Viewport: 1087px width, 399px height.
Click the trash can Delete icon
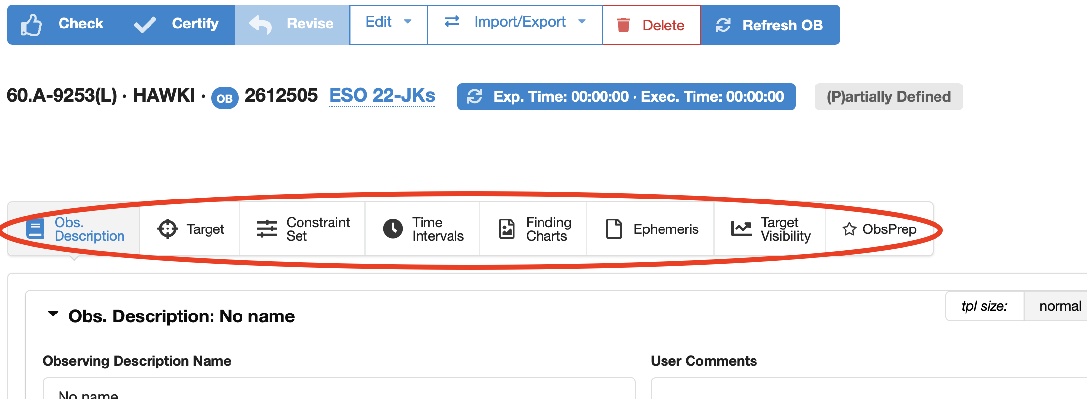[623, 25]
